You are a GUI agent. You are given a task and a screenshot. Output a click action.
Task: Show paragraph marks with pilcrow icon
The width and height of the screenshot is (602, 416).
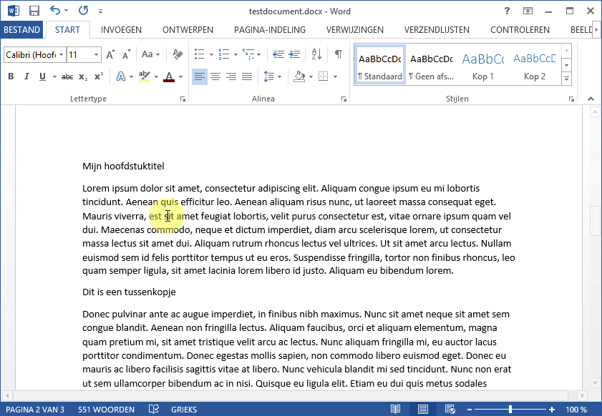pos(338,54)
